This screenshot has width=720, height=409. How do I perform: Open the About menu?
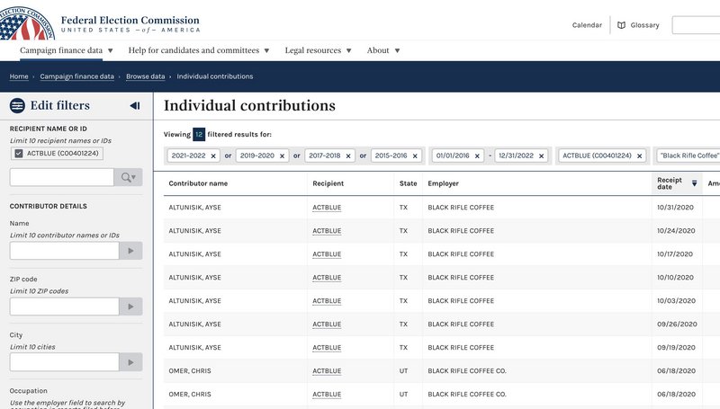click(383, 50)
